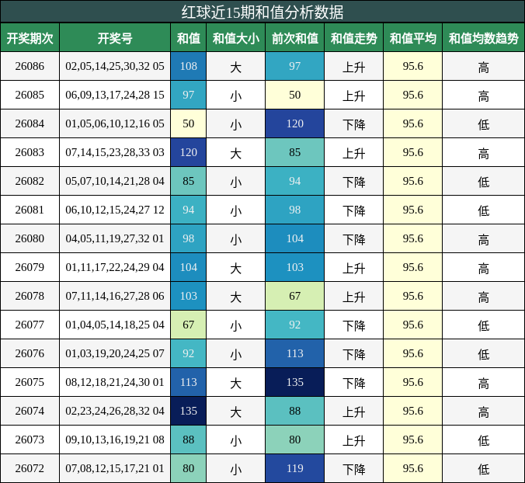Click the 和值平均 column header

point(413,38)
